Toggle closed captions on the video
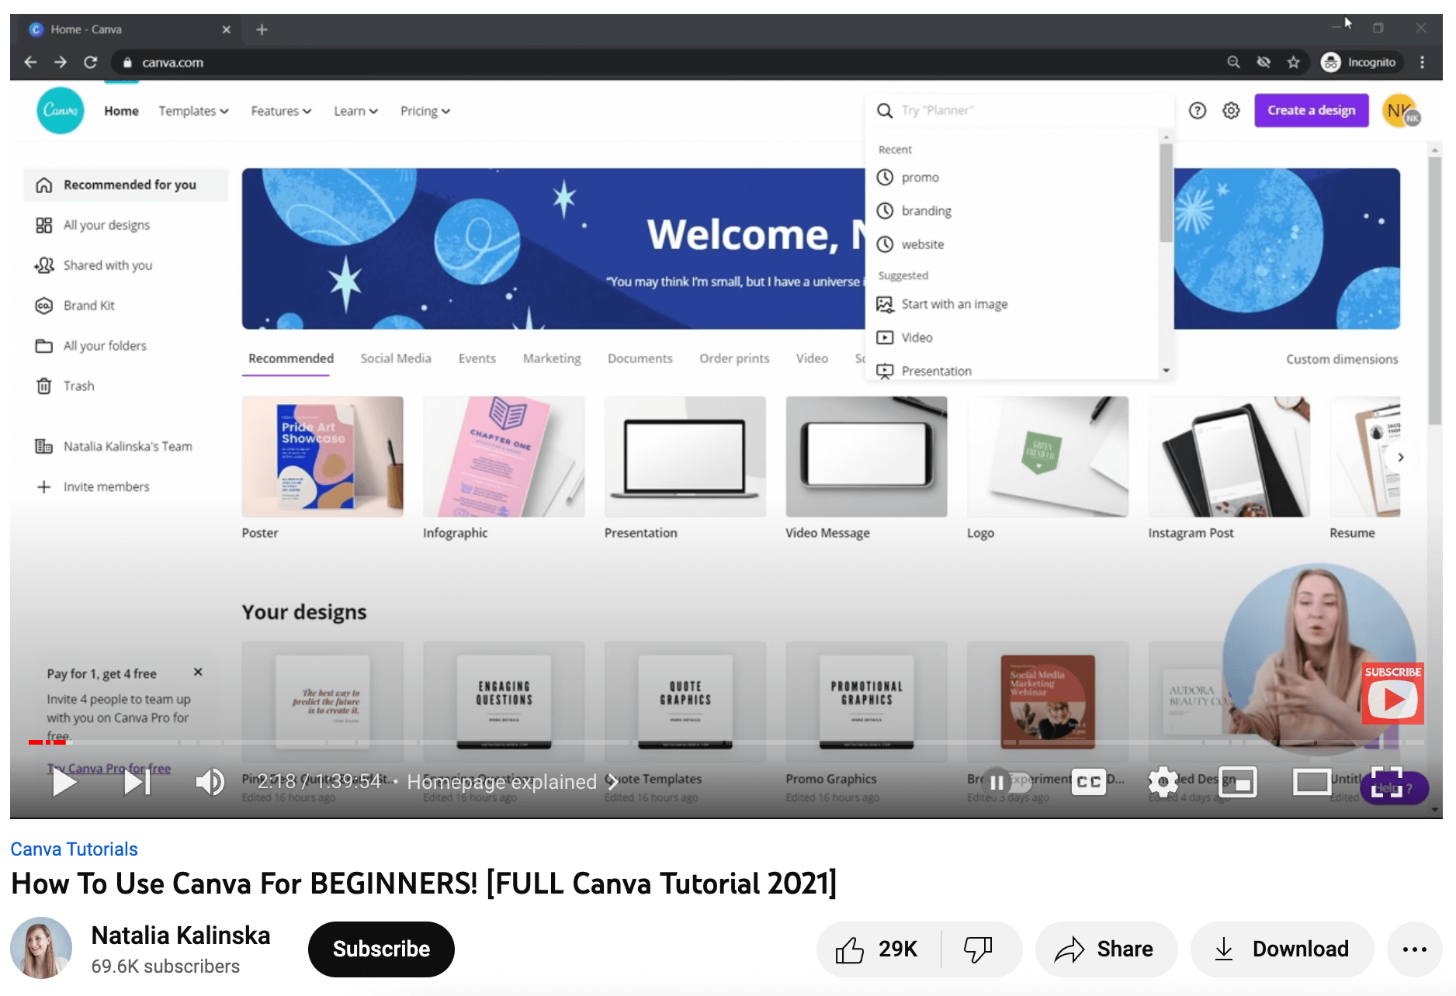The image size is (1456, 996). coord(1088,782)
